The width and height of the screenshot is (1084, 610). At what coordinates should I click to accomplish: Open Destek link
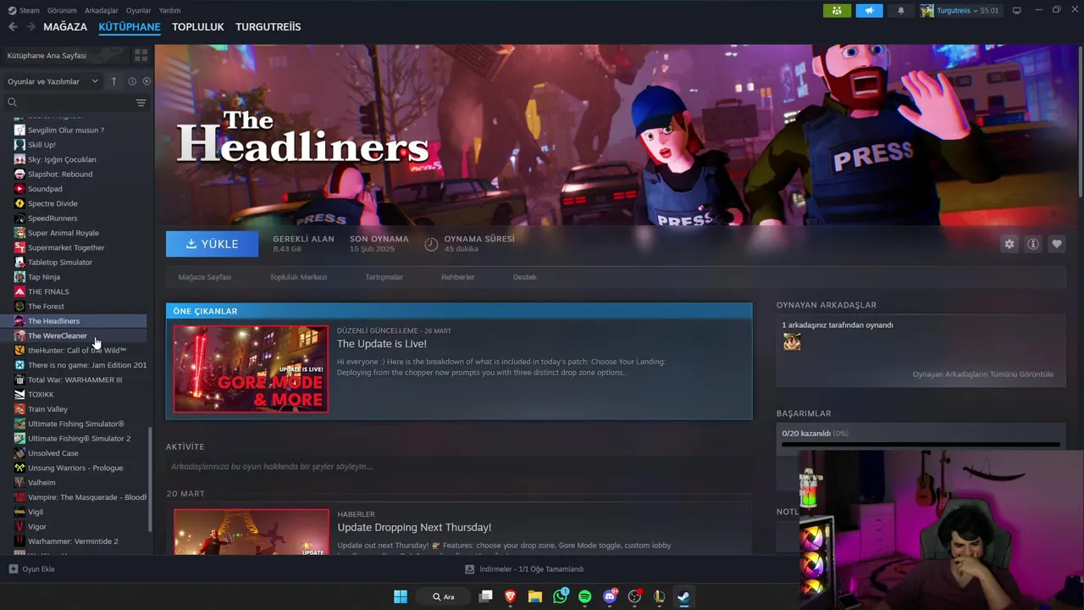click(x=525, y=277)
